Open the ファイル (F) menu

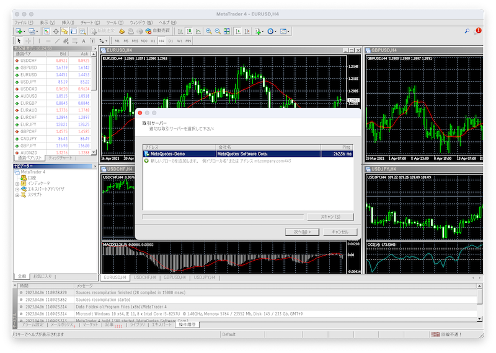pyautogui.click(x=24, y=22)
